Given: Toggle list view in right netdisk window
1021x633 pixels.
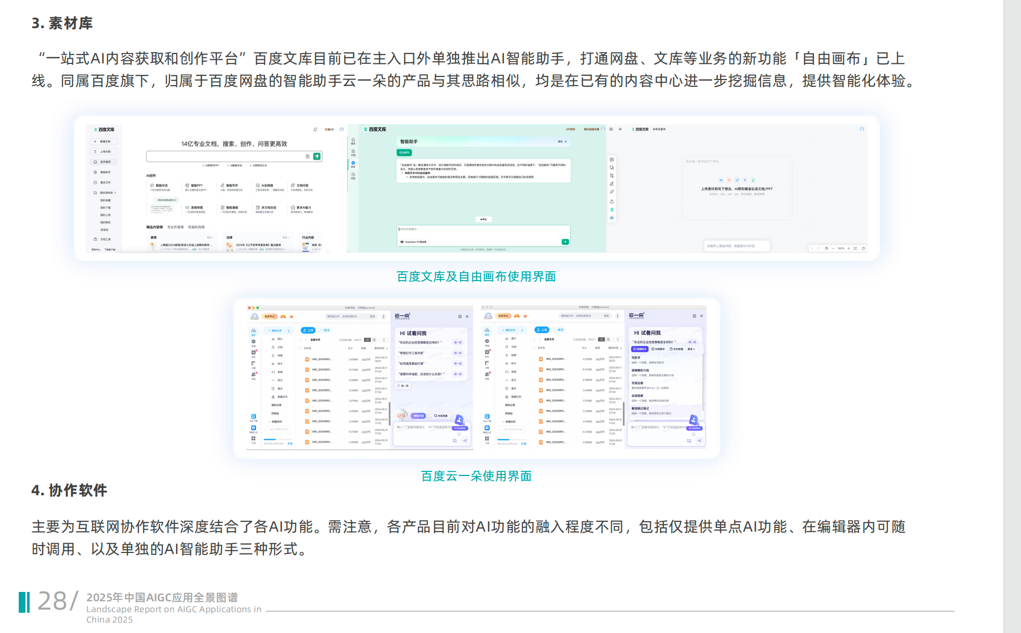Looking at the screenshot, I should point(601,339).
